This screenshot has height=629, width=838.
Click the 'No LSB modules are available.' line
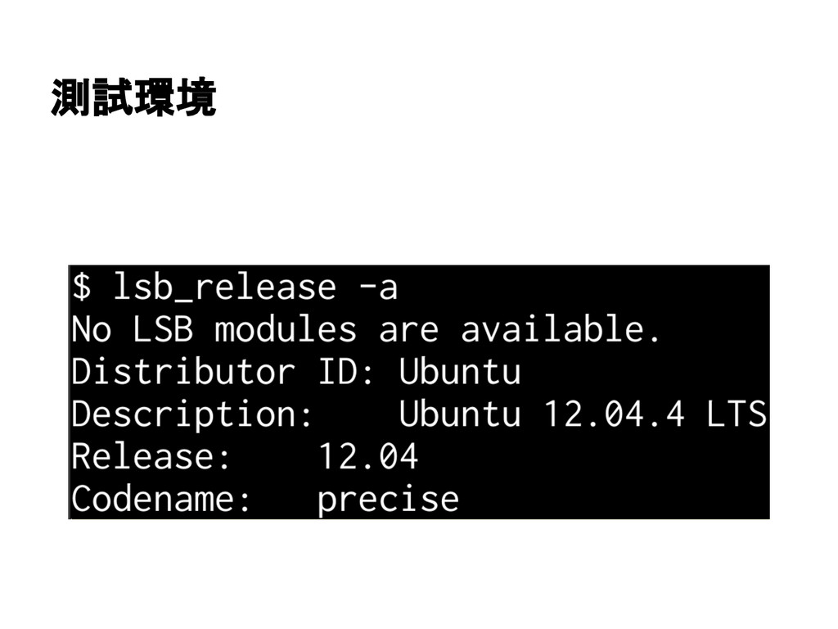367,329
